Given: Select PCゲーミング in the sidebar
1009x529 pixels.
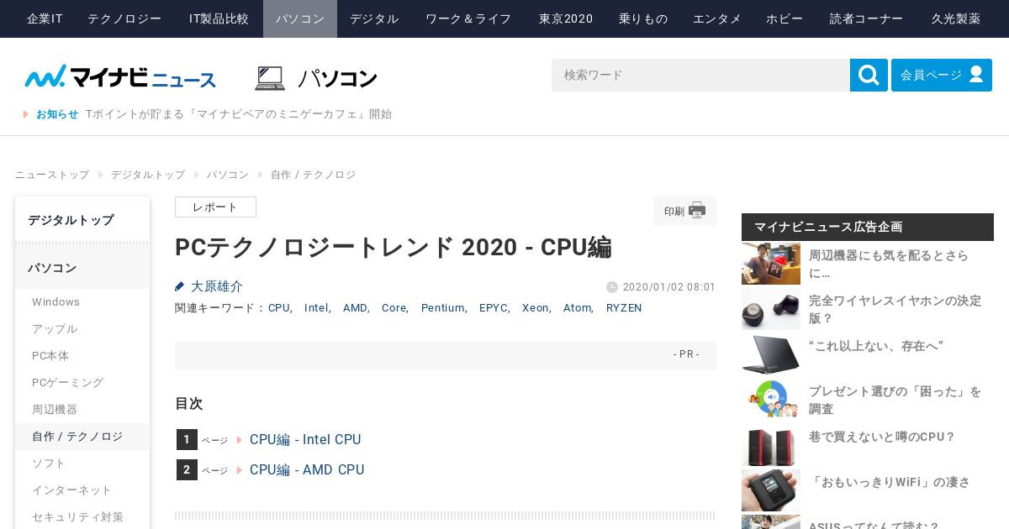Looking at the screenshot, I should click(82, 383).
